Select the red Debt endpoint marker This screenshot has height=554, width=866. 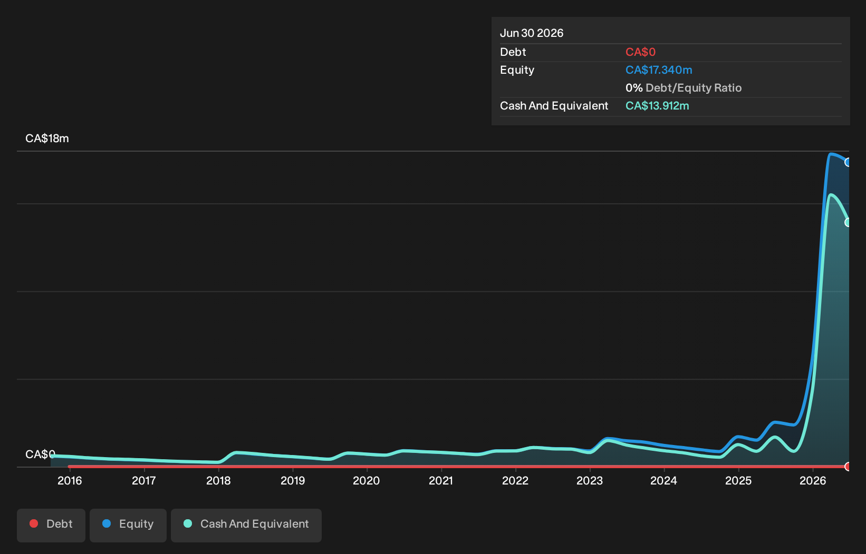848,467
